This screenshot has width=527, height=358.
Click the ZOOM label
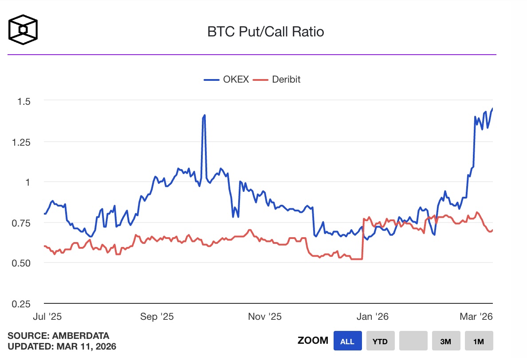[x=313, y=341]
